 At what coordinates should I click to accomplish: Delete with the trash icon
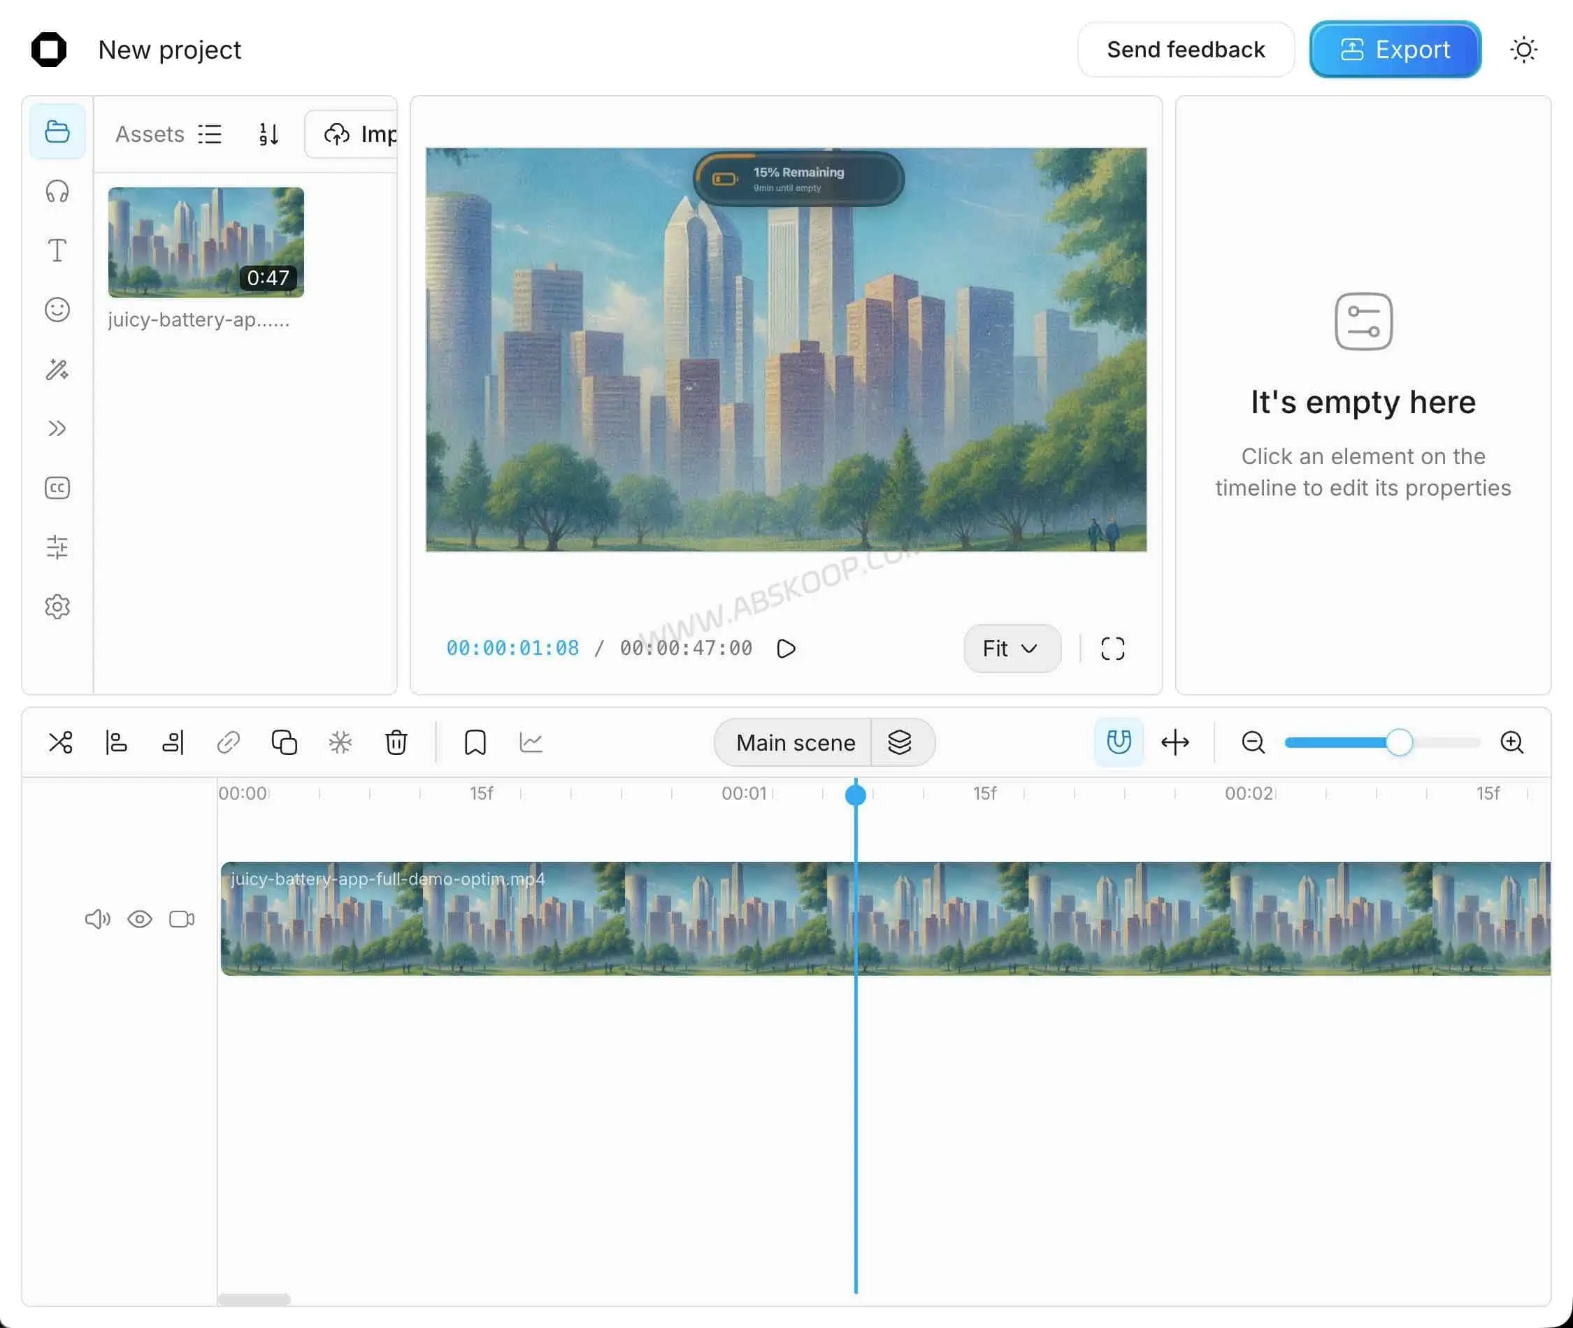(x=396, y=742)
